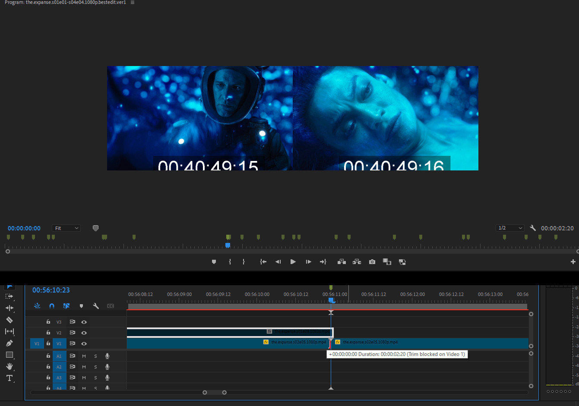Image resolution: width=579 pixels, height=406 pixels.
Task: Open the 1/2 playback resolution dropdown
Action: point(510,228)
